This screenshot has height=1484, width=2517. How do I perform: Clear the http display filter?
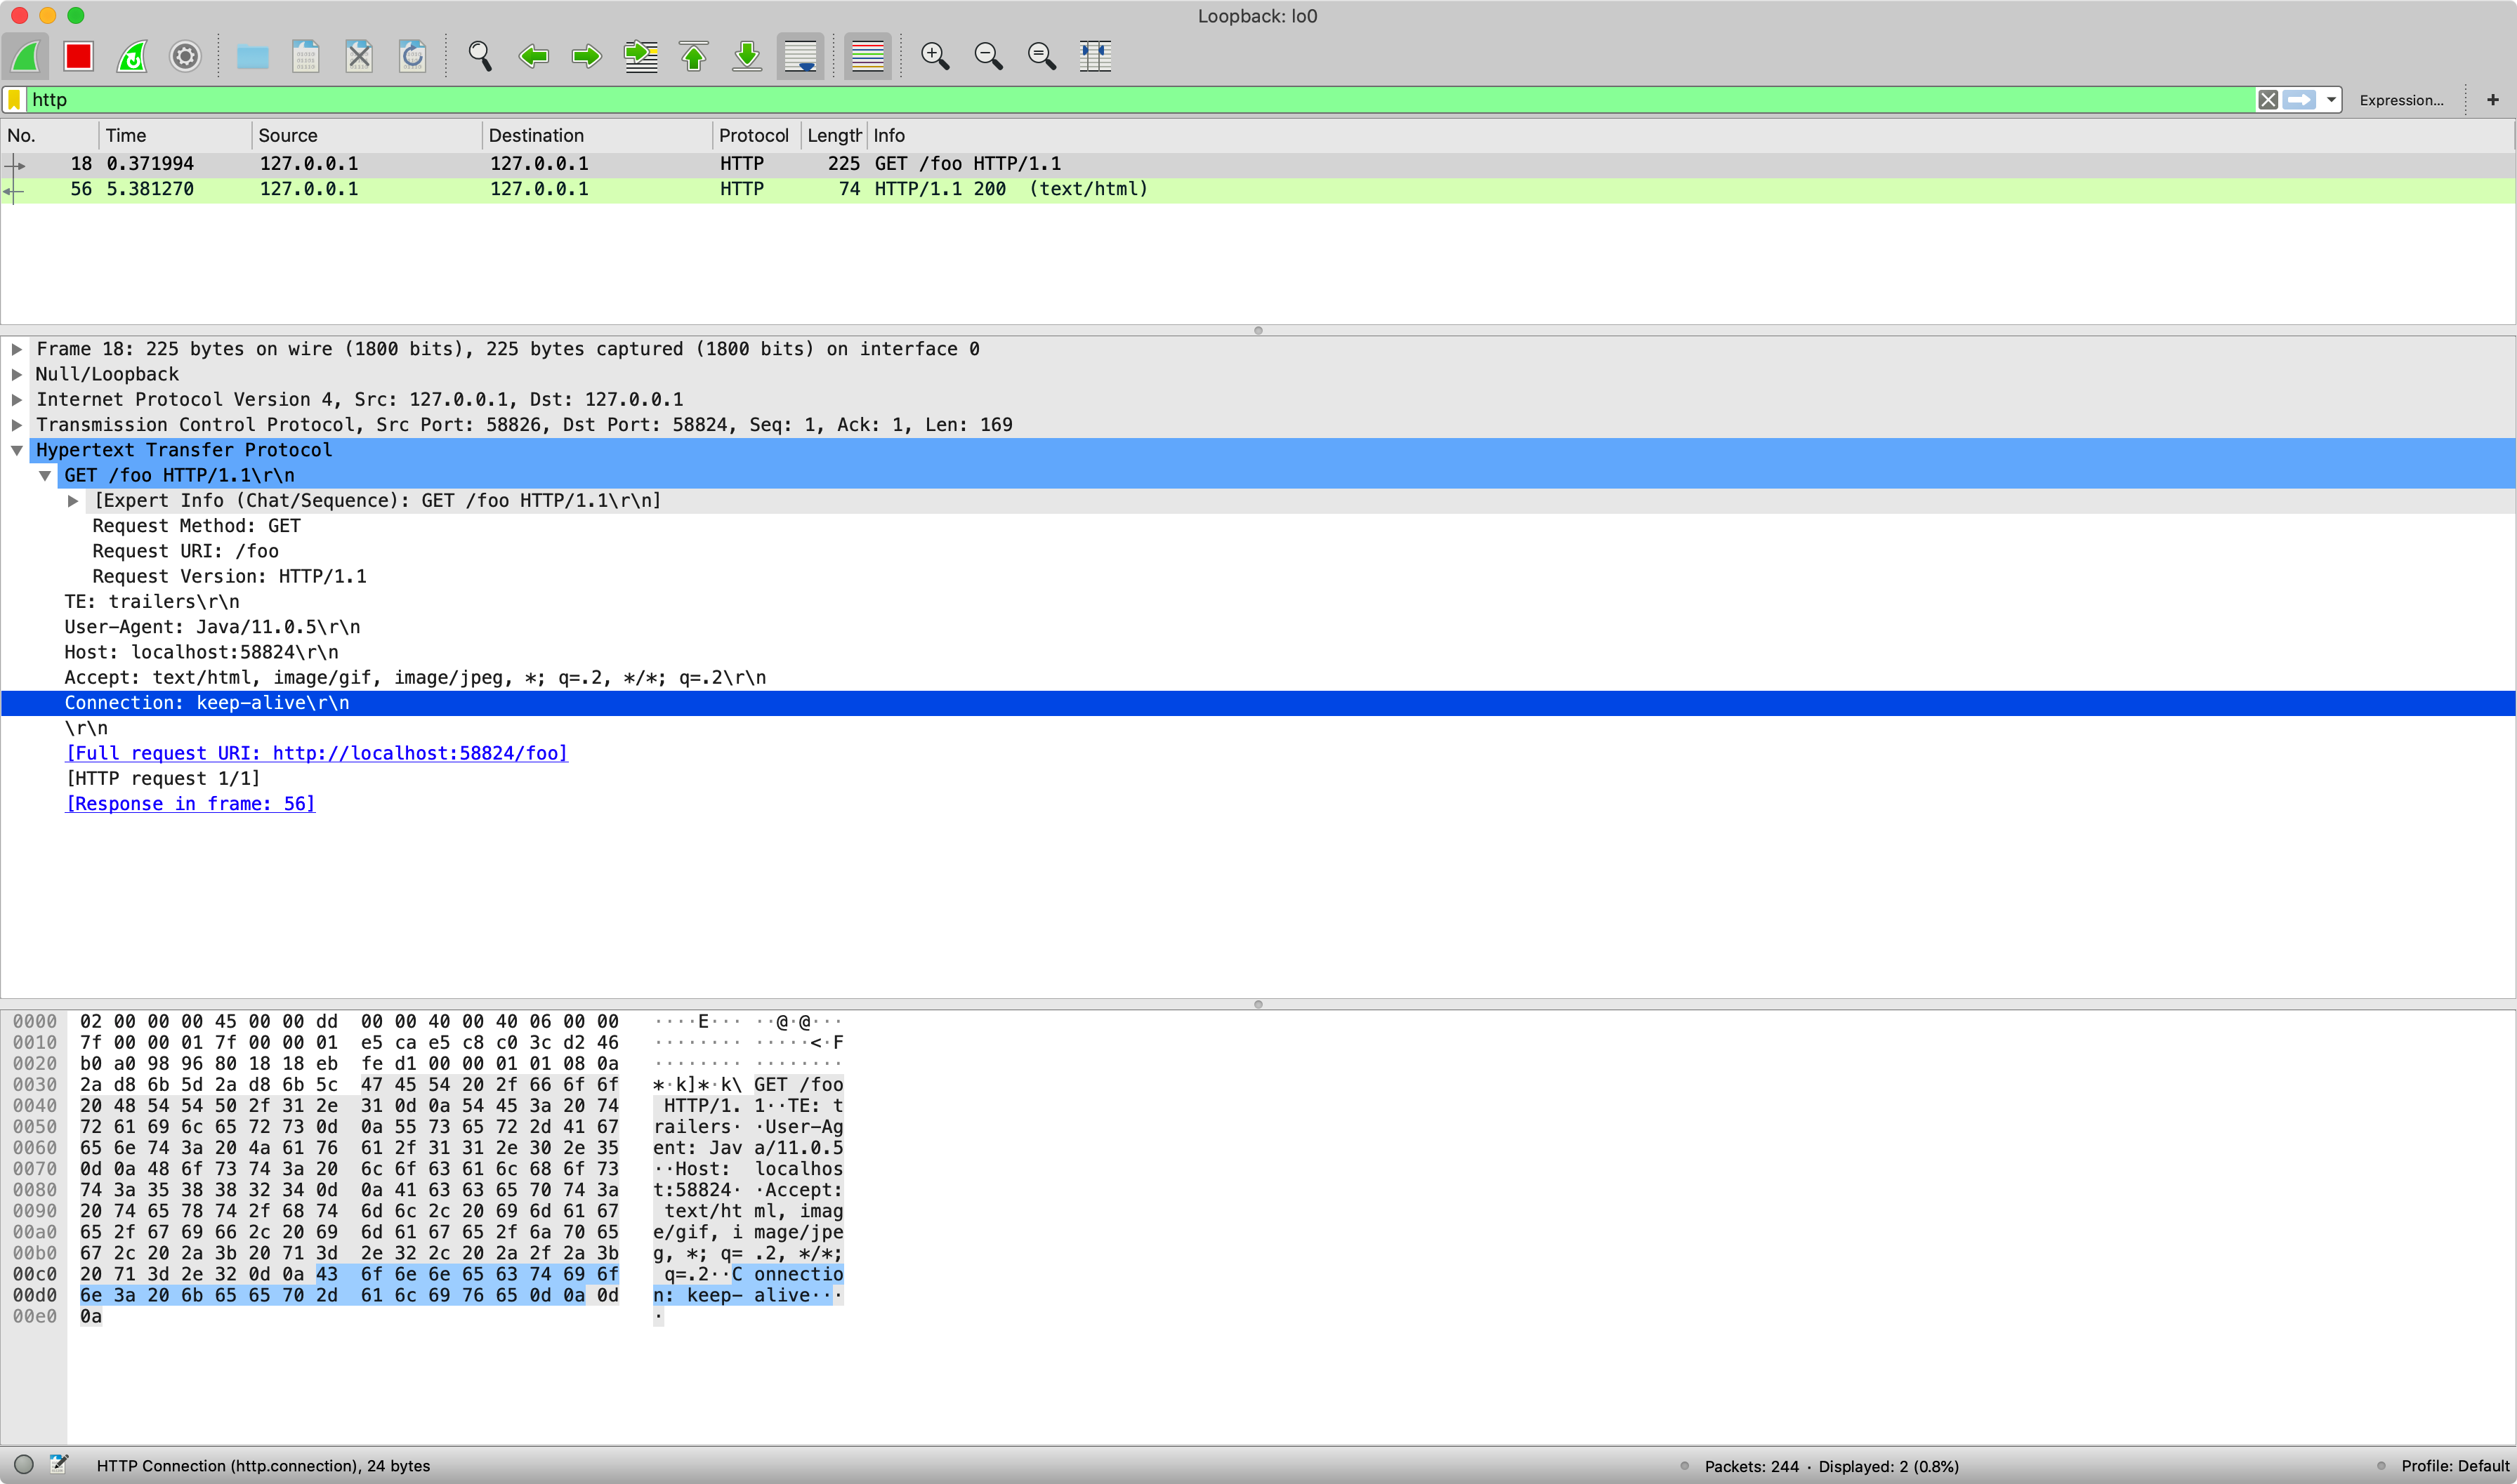coord(2268,100)
